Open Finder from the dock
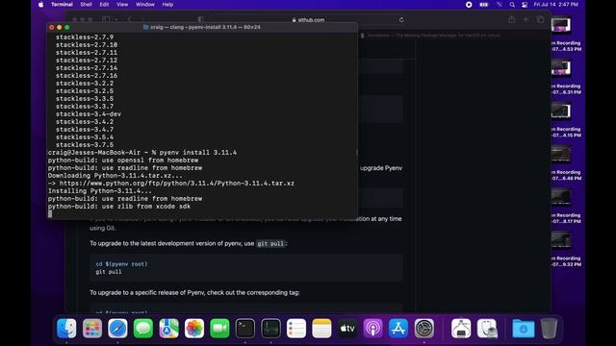 [x=66, y=328]
